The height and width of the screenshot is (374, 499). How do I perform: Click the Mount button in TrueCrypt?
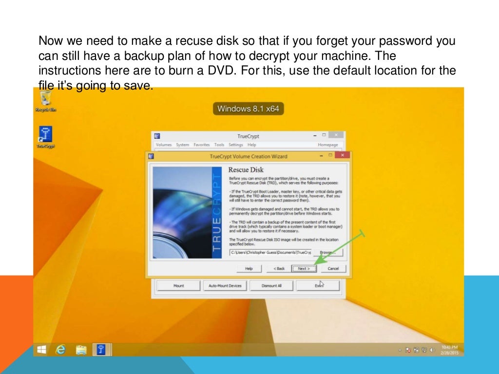tap(178, 285)
